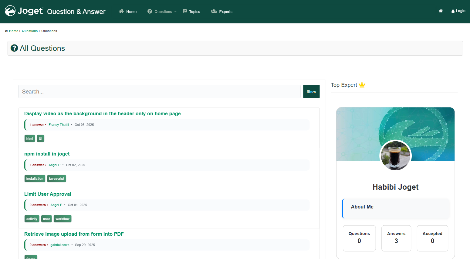Viewport: 470px width, 259px height.
Task: Select the 'workflow' tag
Action: 63,219
